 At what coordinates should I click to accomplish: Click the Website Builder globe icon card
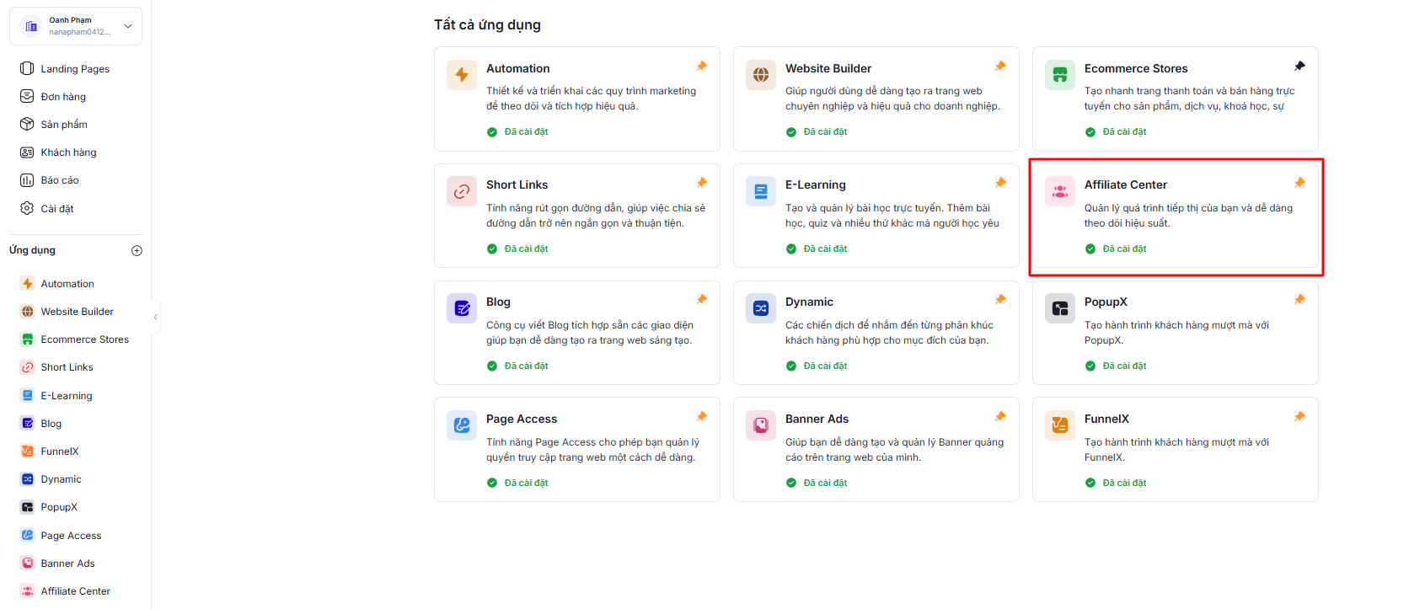point(760,75)
